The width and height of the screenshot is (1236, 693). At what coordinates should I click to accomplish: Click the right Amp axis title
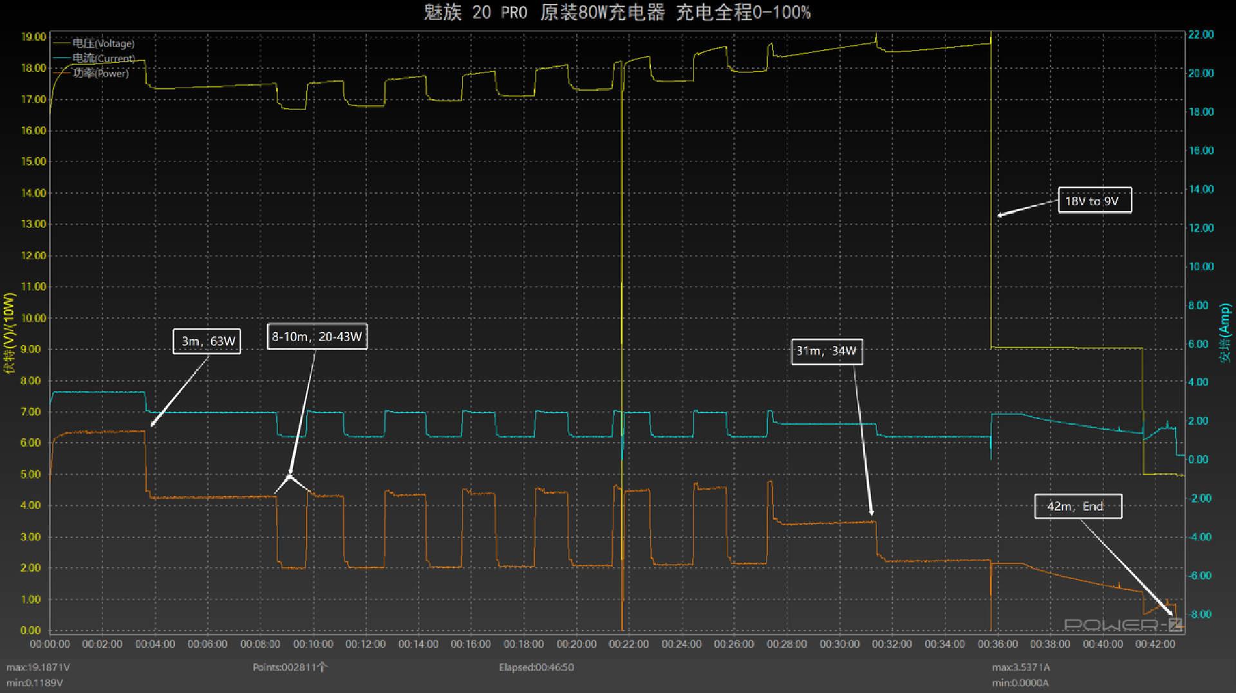coord(1225,333)
